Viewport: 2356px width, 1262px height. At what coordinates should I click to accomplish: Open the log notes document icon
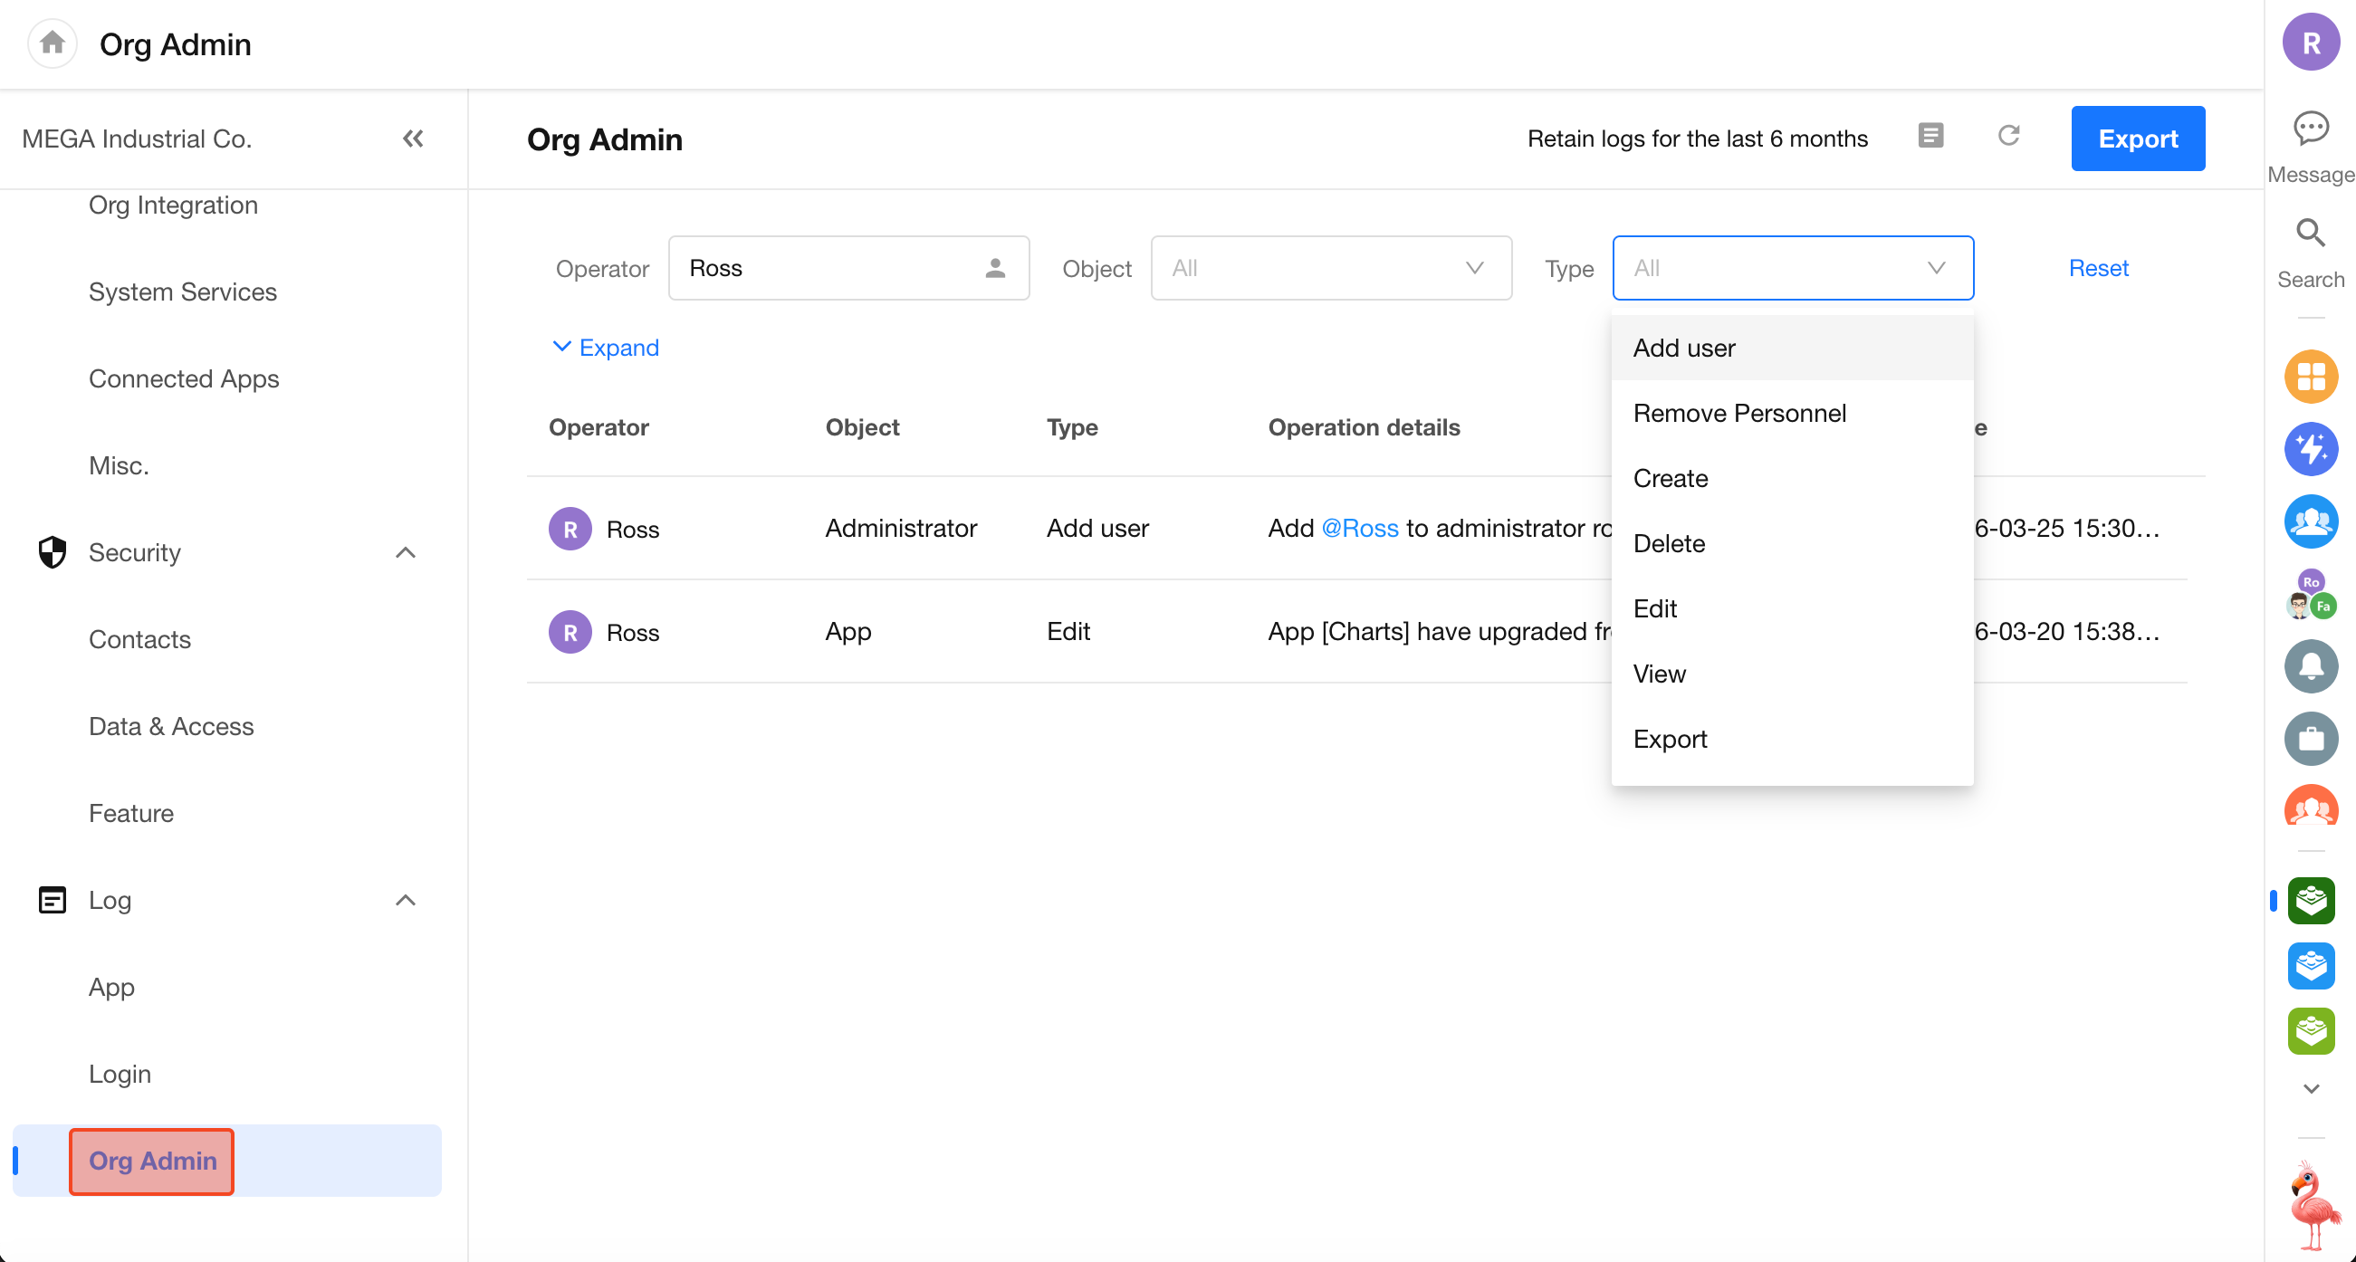(1930, 137)
